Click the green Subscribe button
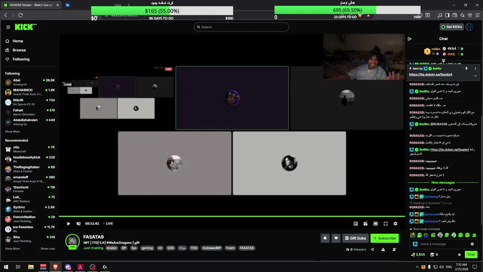Viewport: 483px width, 272px height. click(385, 238)
